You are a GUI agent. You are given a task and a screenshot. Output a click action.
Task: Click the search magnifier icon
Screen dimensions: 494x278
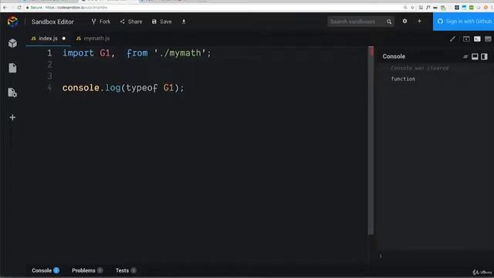[389, 22]
